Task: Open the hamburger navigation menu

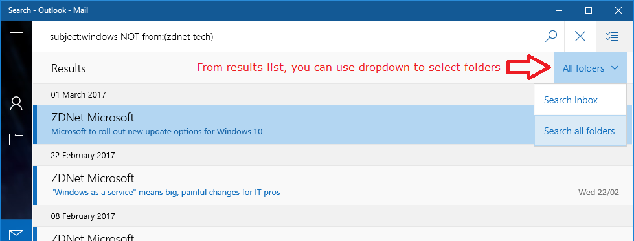Action: click(x=16, y=36)
